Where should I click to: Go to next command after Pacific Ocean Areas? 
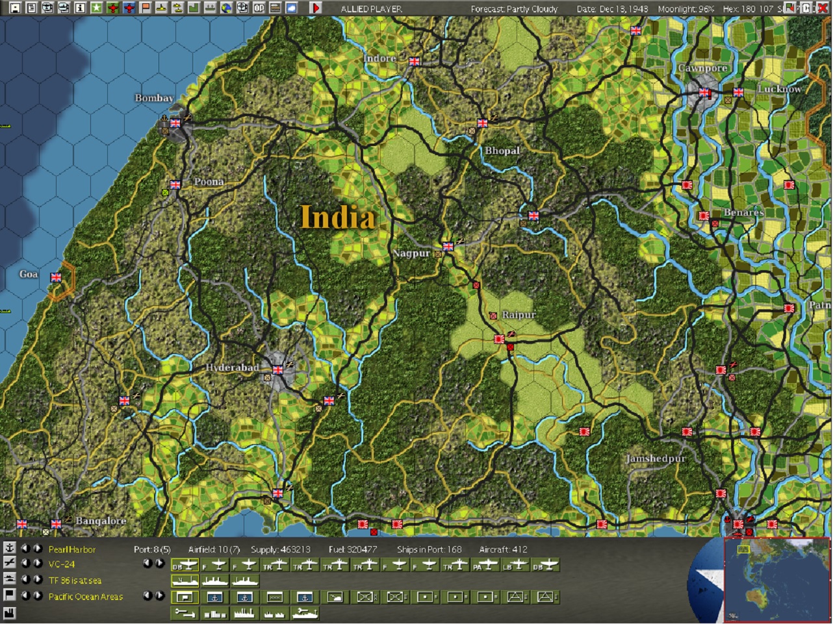[x=38, y=595]
